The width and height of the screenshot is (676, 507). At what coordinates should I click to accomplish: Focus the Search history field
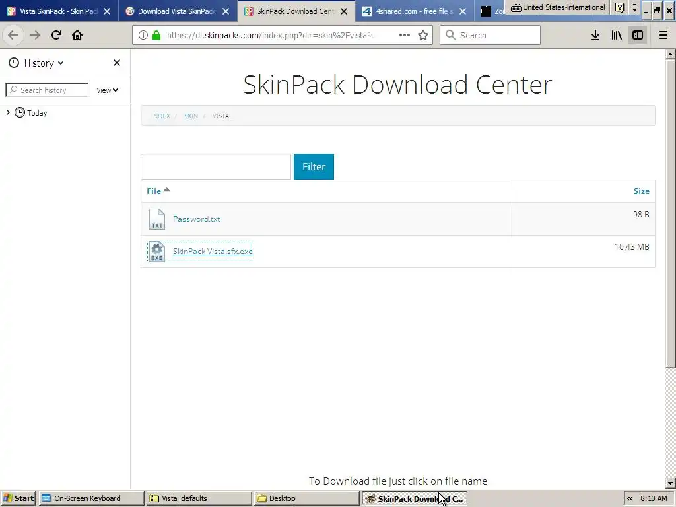coord(47,90)
